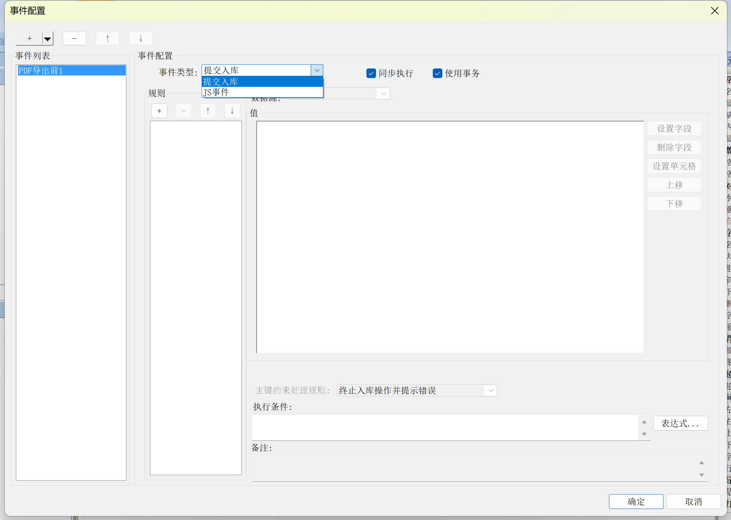The image size is (731, 520).
Task: Add a new rule with plus
Action: pos(159,111)
